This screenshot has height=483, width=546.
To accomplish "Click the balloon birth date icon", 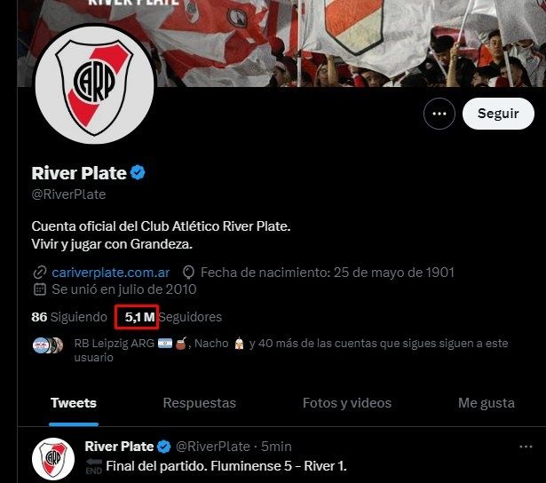I will click(x=188, y=273).
